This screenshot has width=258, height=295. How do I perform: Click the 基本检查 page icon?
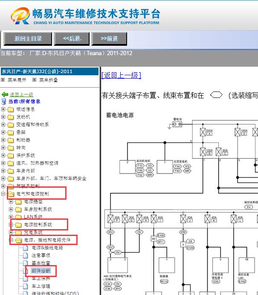[26, 263]
